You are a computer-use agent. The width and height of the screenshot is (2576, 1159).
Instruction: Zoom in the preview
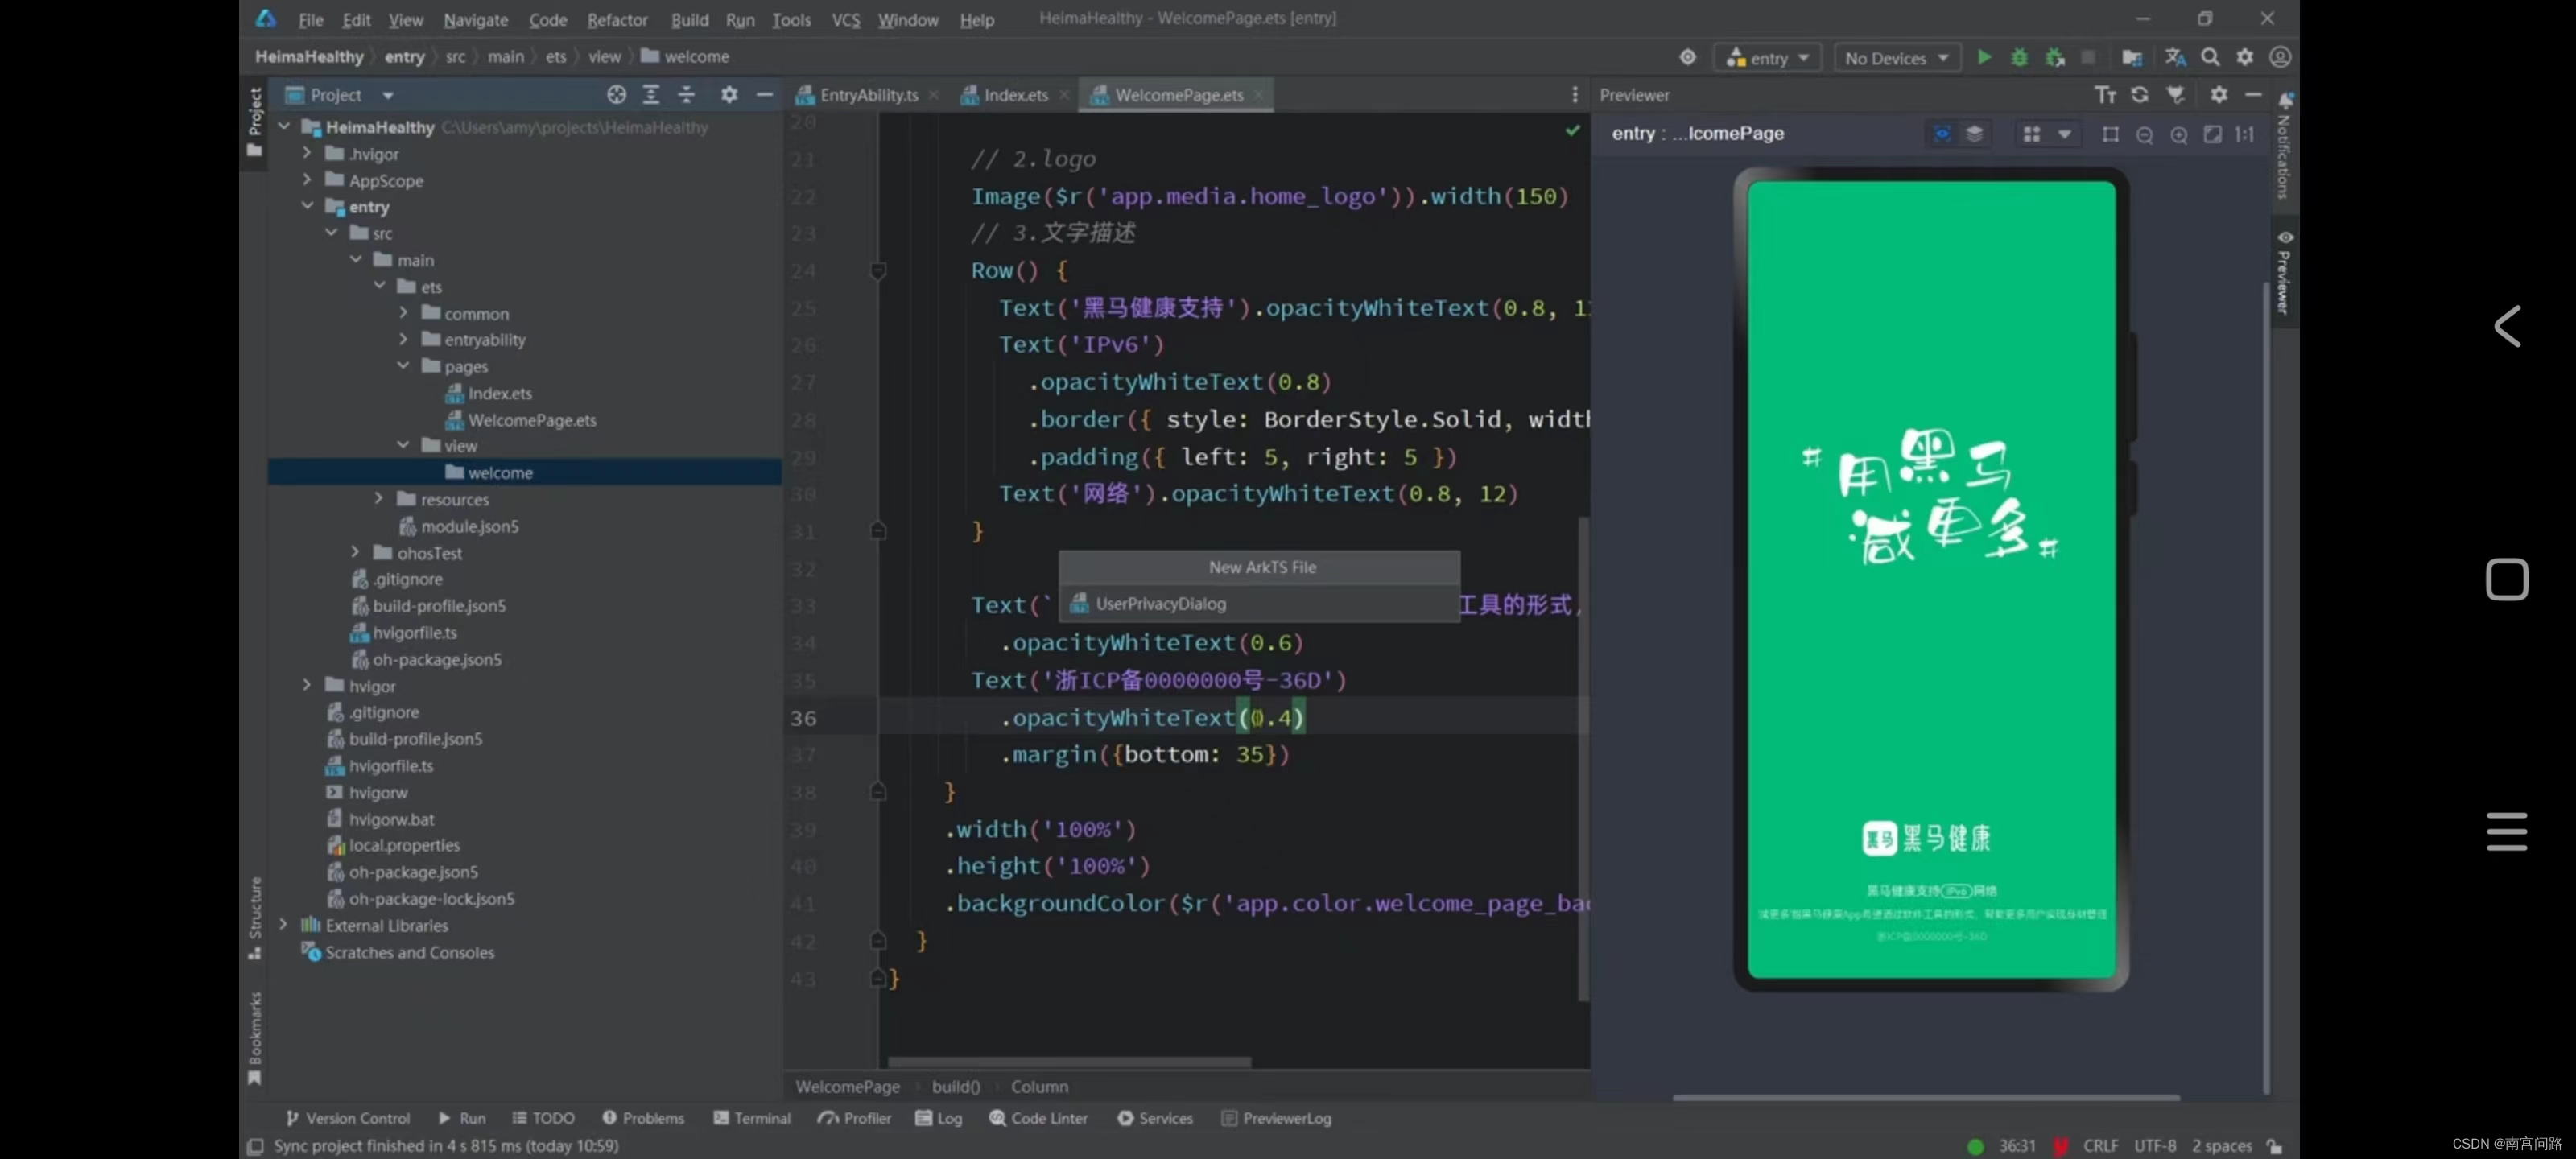[2179, 135]
